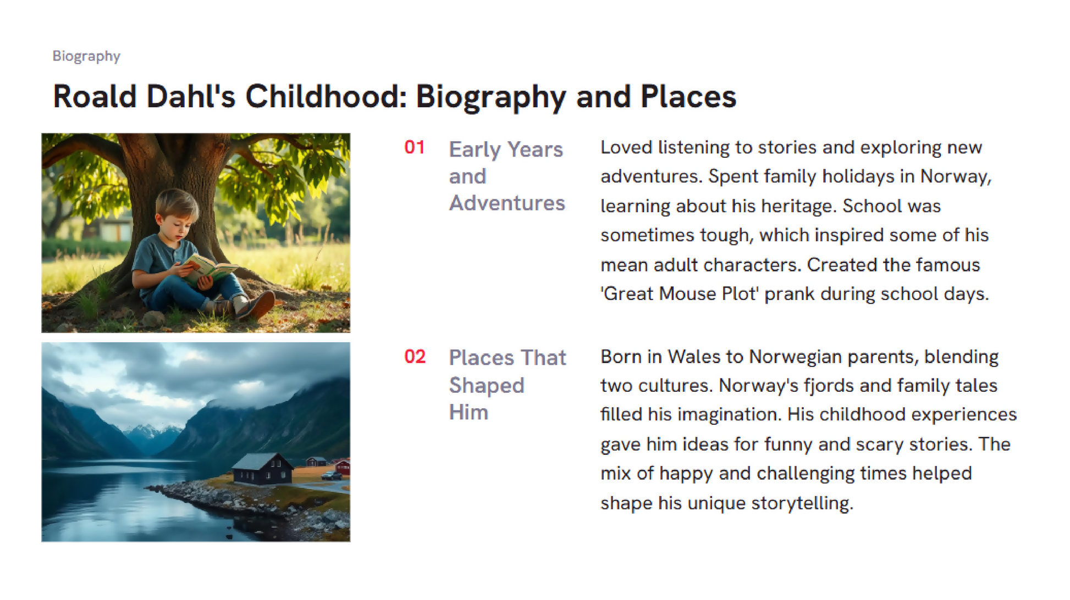The width and height of the screenshot is (1070, 600).
Task: Click the word "Adventures" in the first heading
Action: click(506, 203)
